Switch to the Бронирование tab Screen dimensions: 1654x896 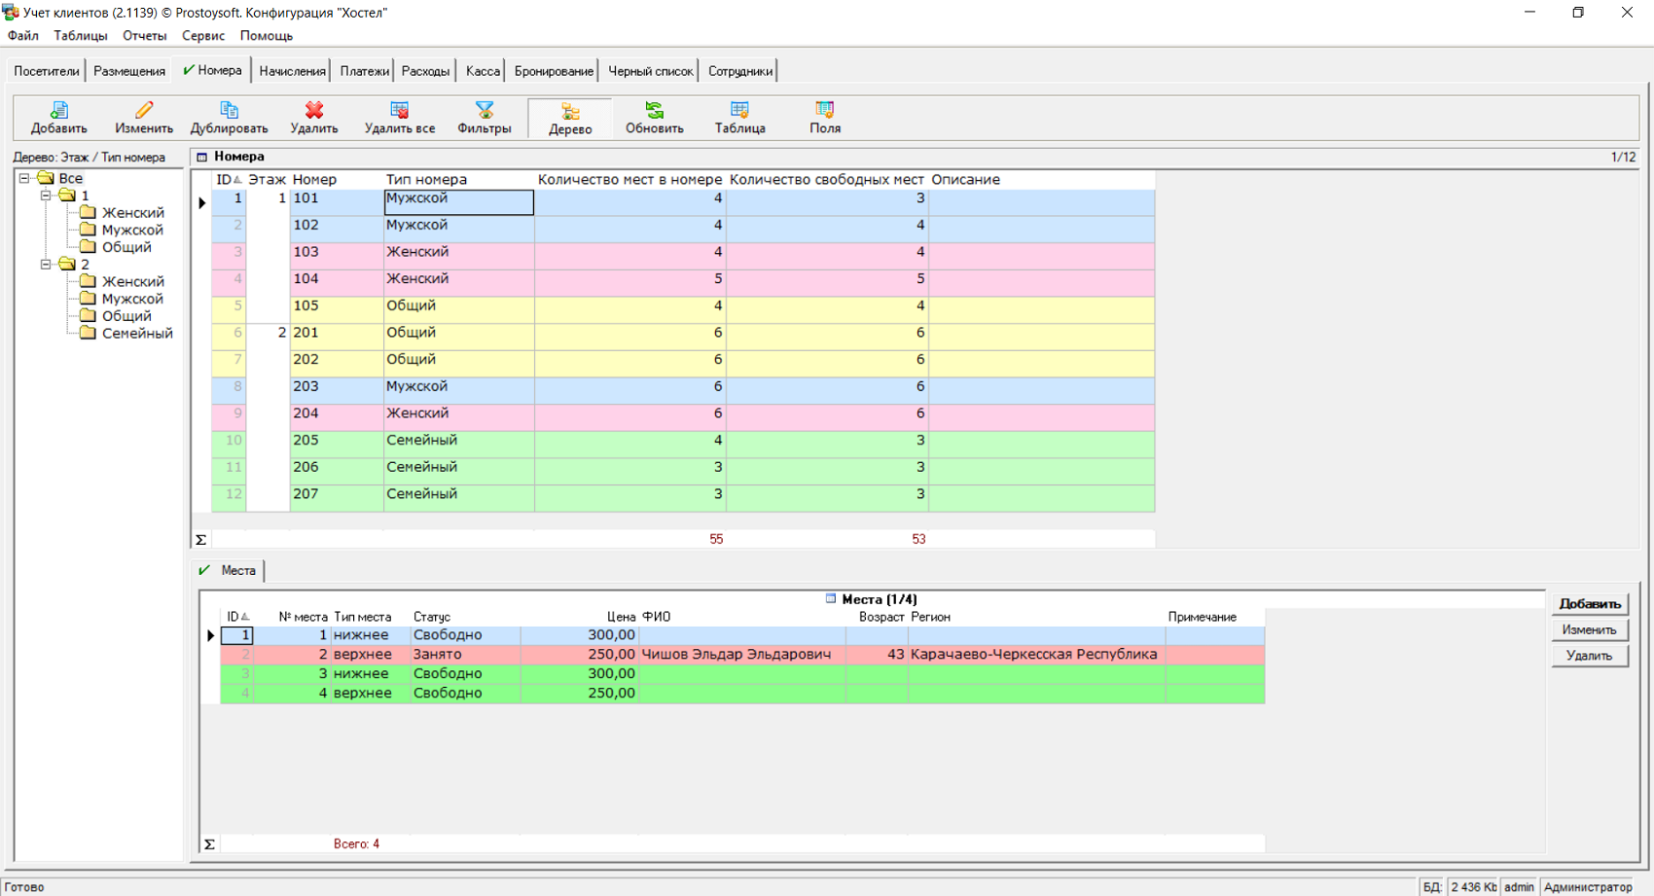[x=553, y=71]
